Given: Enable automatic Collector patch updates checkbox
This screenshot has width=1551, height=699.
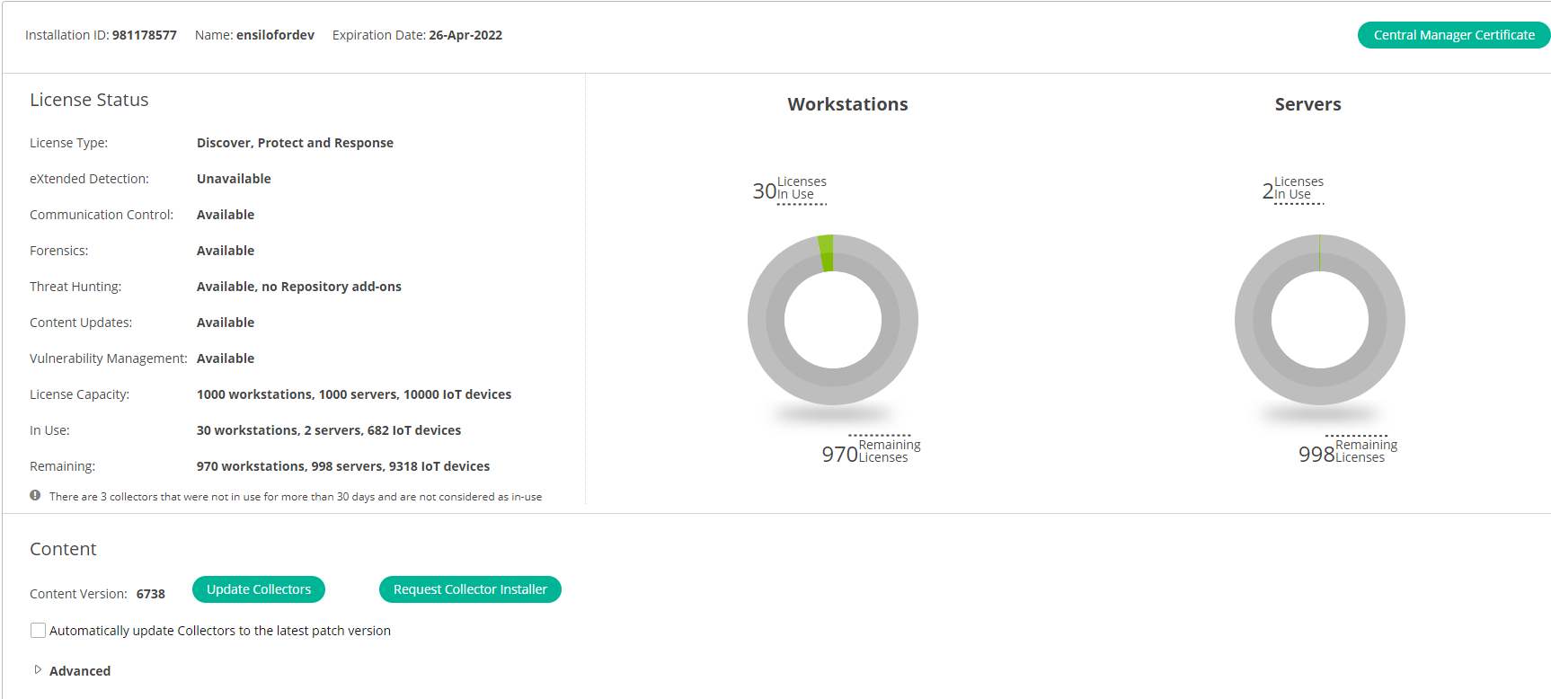Looking at the screenshot, I should pyautogui.click(x=38, y=631).
